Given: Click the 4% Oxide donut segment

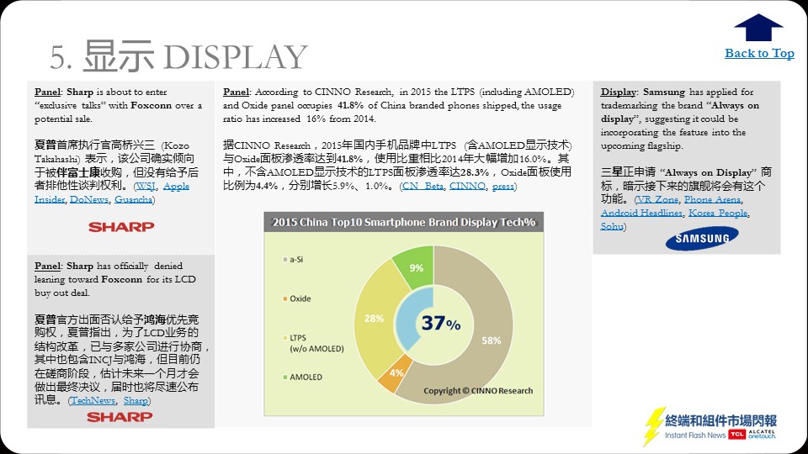Looking at the screenshot, I should pyautogui.click(x=396, y=372).
